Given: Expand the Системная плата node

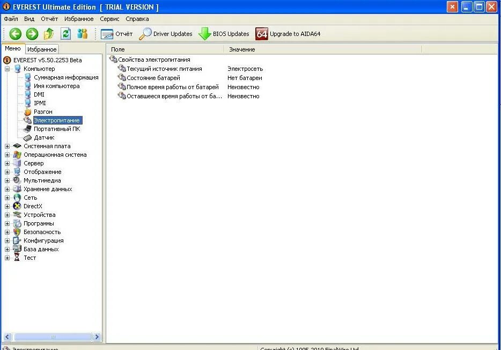Looking at the screenshot, I should (7, 146).
